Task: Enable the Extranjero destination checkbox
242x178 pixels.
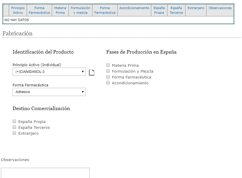Action: [14, 133]
